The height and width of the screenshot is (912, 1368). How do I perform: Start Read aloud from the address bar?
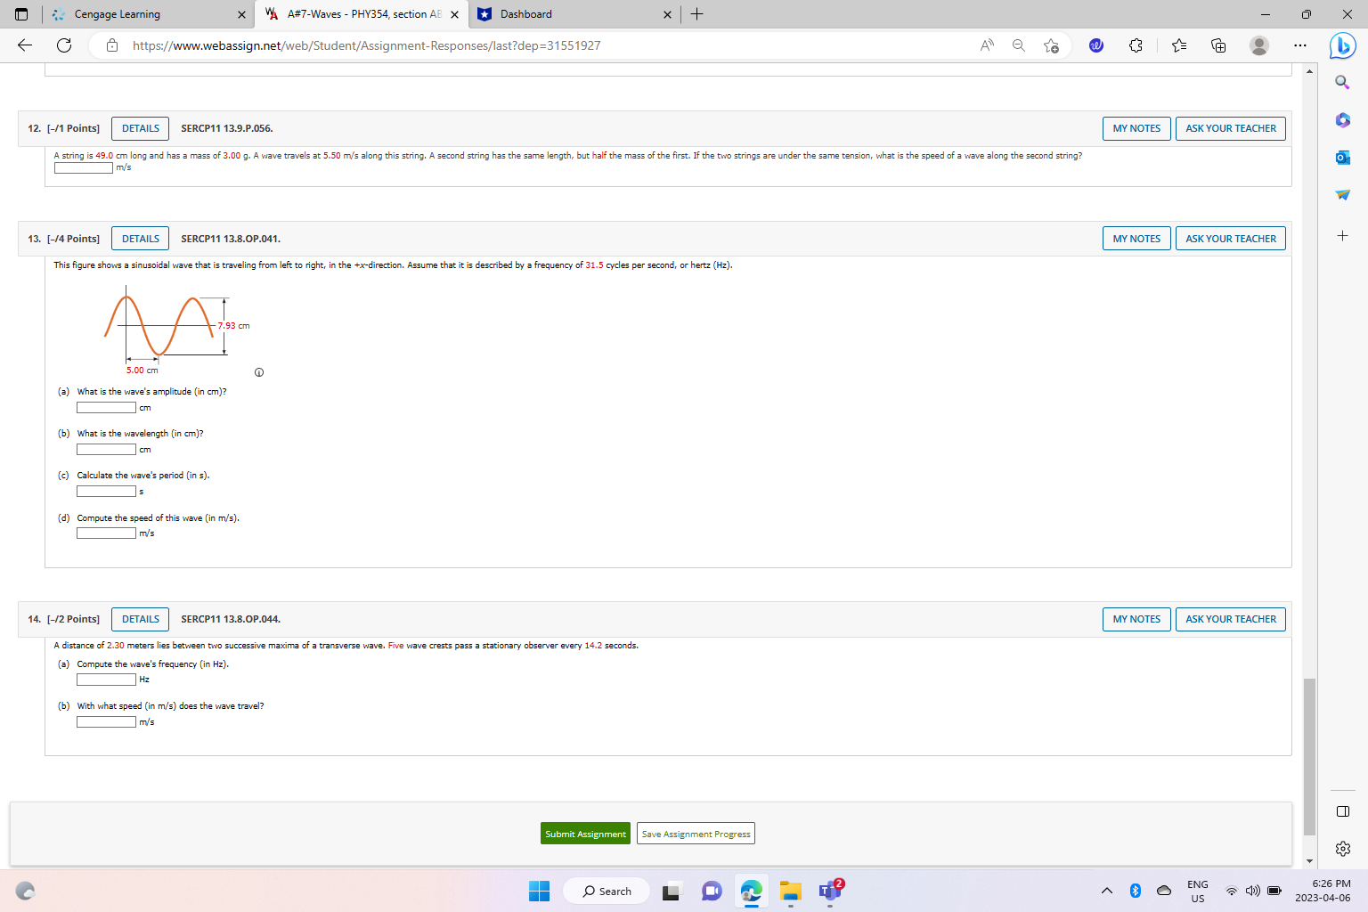(987, 45)
